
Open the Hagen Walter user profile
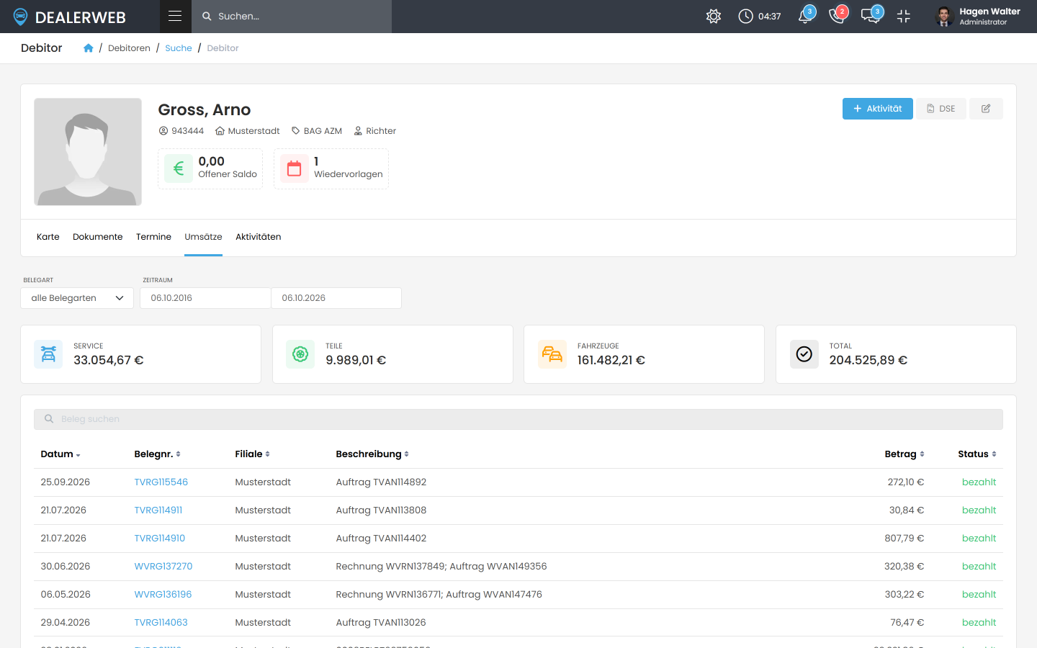click(978, 16)
